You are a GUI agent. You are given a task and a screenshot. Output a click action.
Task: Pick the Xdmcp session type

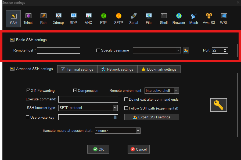(x=58, y=19)
